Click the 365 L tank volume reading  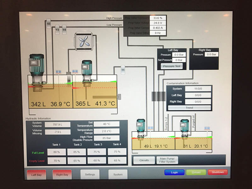[83, 104]
